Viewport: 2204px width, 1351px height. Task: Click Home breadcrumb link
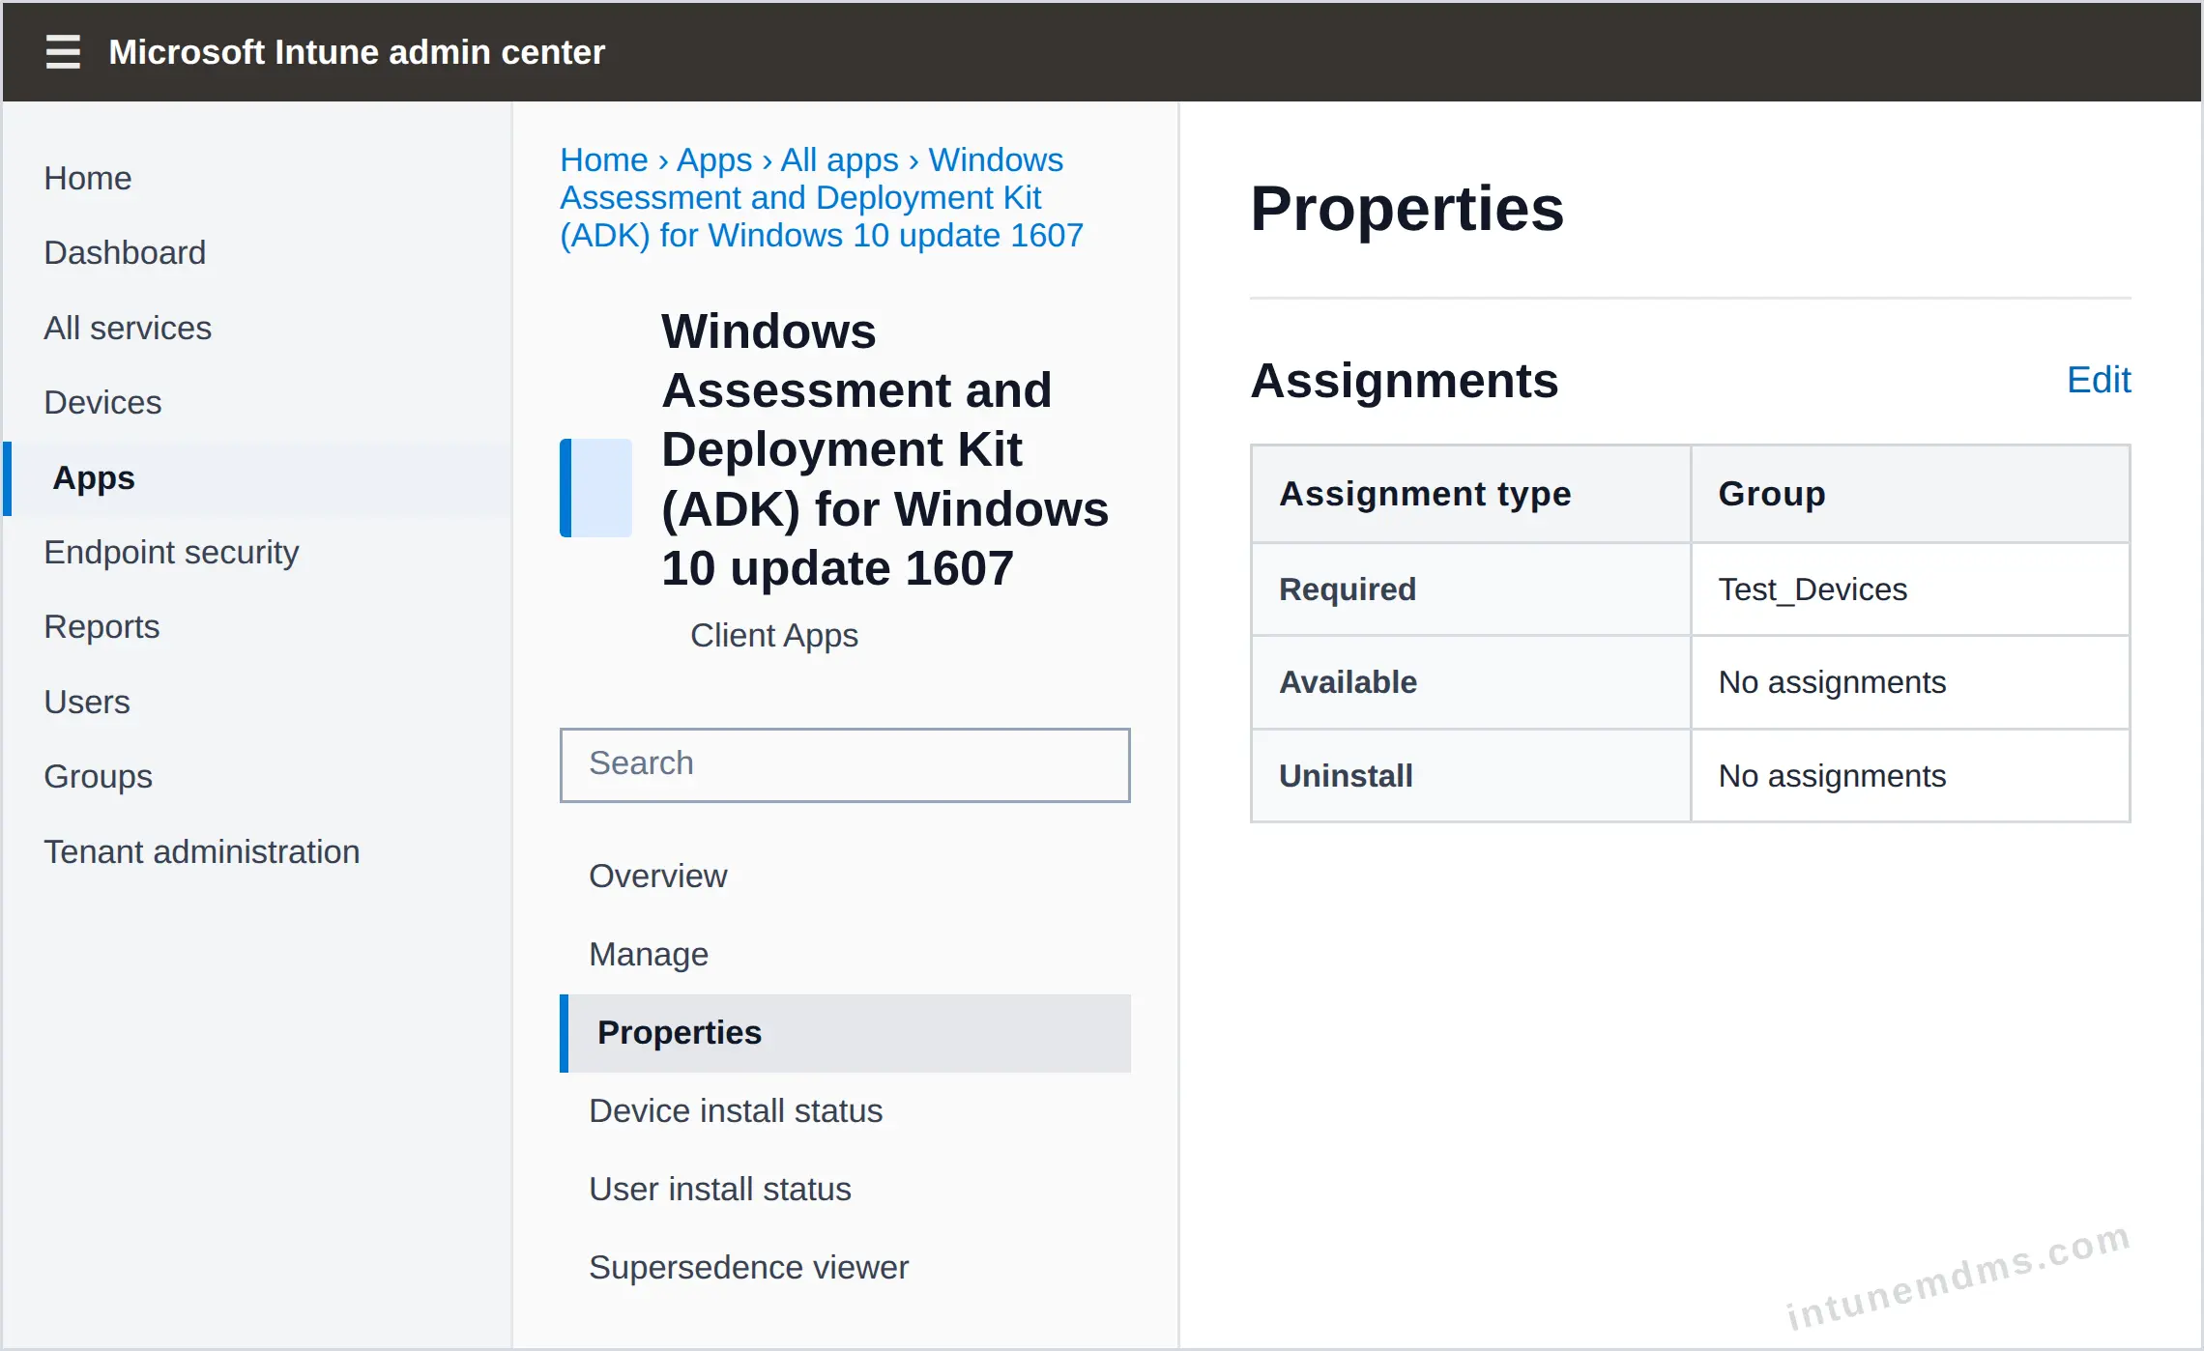(604, 159)
